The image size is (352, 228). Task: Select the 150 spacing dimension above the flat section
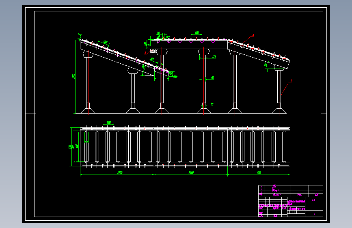tap(197, 33)
